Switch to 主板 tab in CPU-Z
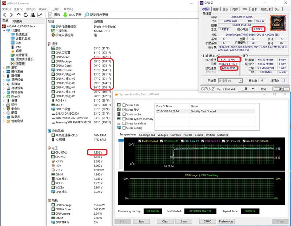Image resolution: width=291 pixels, height=226 pixels. click(x=225, y=9)
